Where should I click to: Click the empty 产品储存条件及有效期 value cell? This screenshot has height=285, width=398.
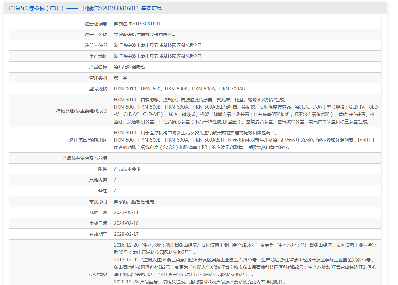(246, 158)
